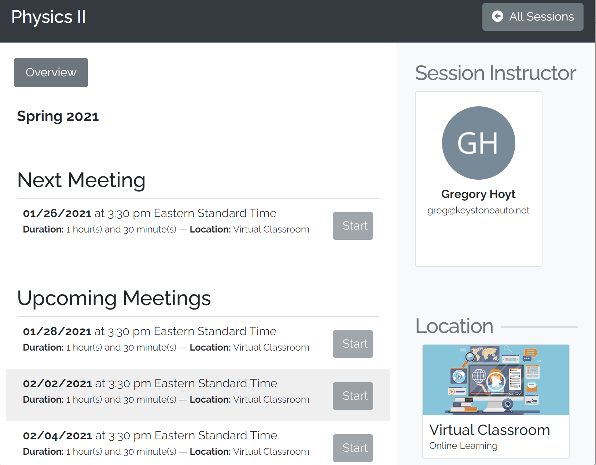Click the 01/26/2021 meeting date text
The image size is (596, 465).
(x=57, y=213)
